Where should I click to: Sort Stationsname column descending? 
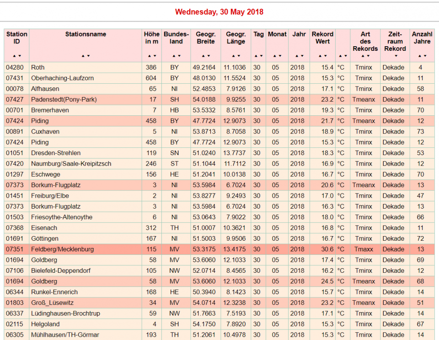(88, 56)
